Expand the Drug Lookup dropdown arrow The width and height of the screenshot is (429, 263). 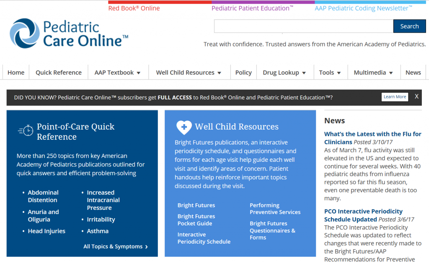(x=304, y=73)
